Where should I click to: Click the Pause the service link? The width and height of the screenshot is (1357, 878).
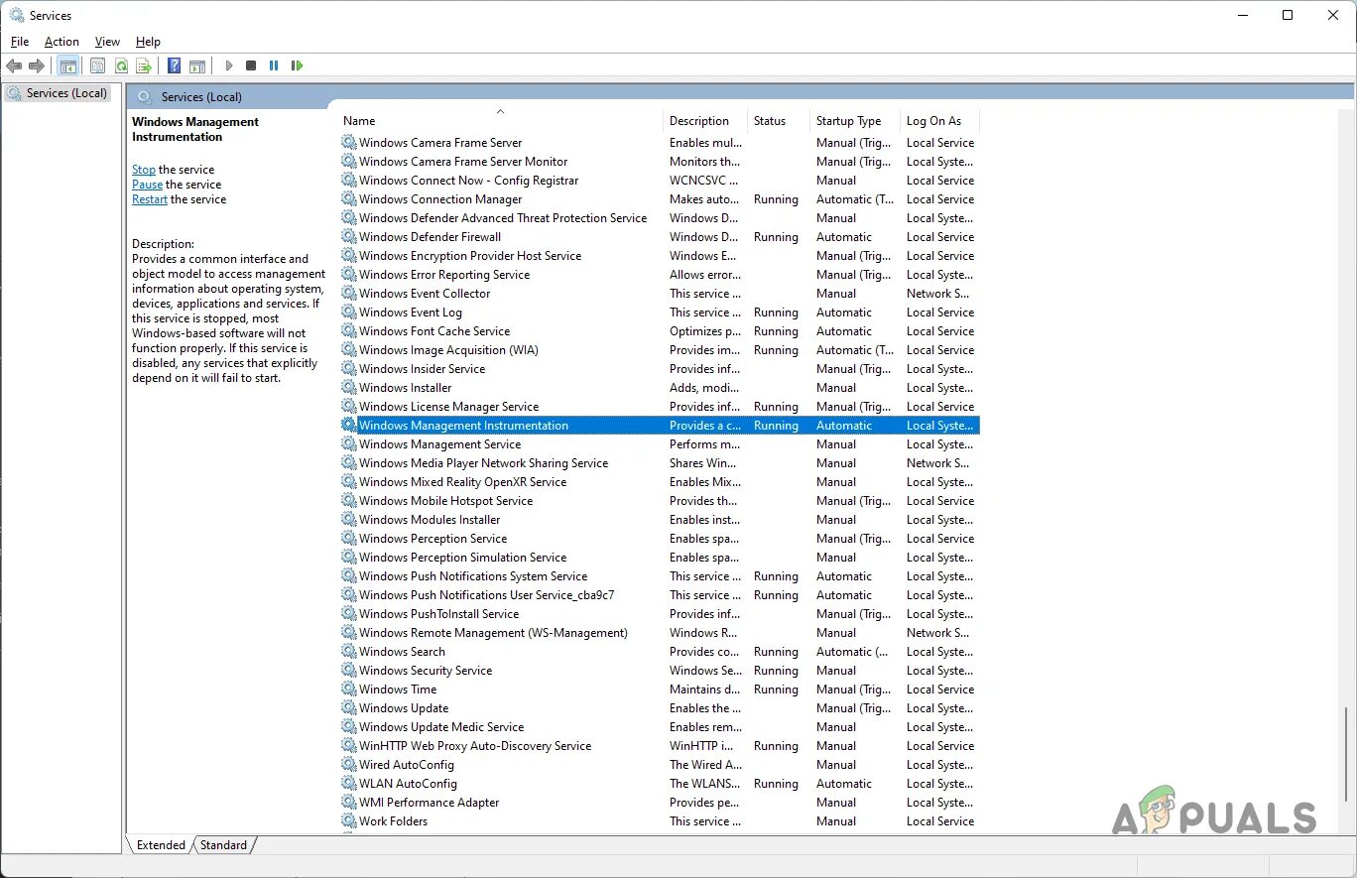click(147, 185)
